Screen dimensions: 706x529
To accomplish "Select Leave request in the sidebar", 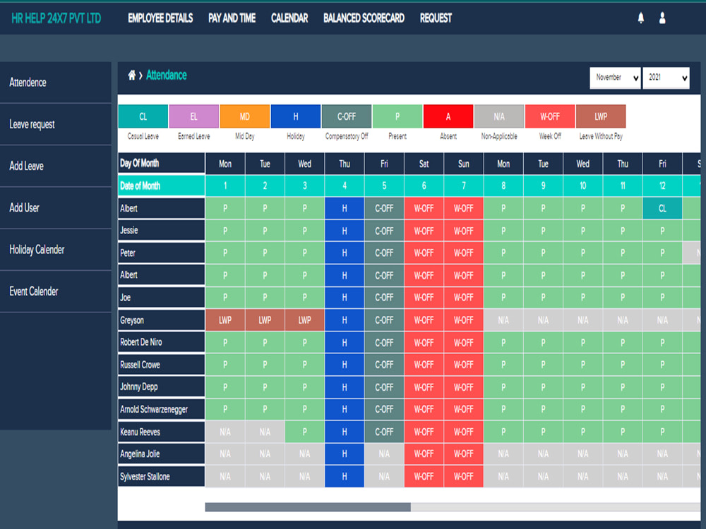I will [55, 124].
